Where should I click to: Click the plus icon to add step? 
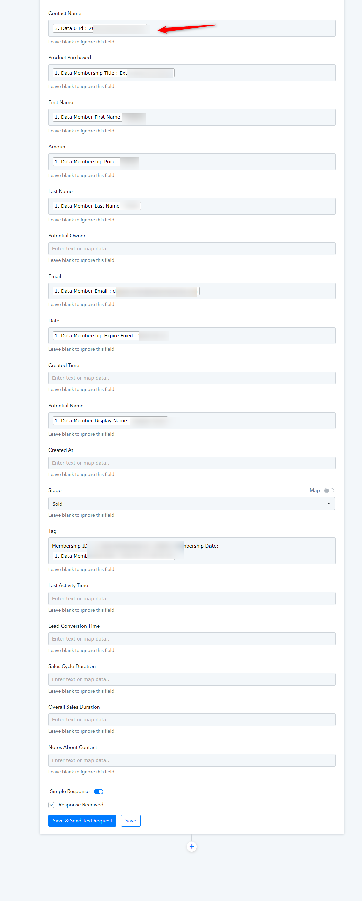[x=192, y=846]
